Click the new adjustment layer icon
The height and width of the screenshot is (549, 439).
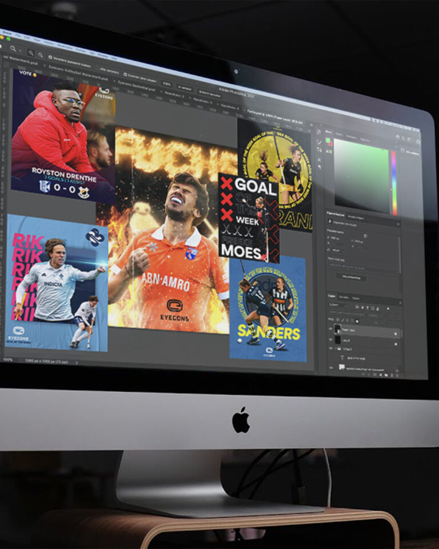(x=381, y=375)
